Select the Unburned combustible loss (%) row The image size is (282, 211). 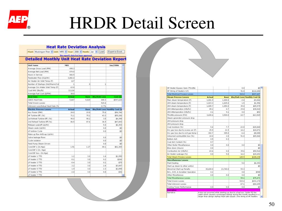(x=213, y=136)
